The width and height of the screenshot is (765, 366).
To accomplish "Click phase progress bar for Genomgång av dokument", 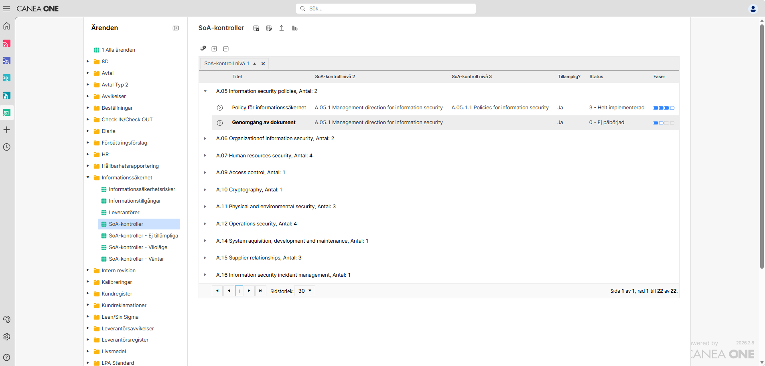I will [x=664, y=123].
